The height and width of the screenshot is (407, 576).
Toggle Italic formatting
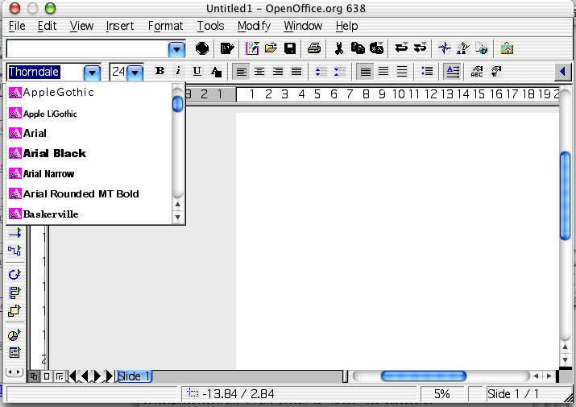tap(178, 71)
